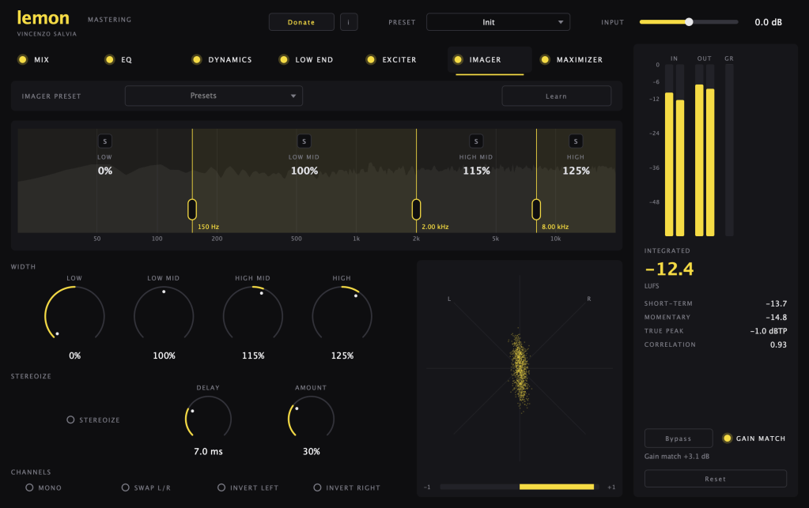Solo the HIGH MID band
The width and height of the screenshot is (809, 508).
[476, 141]
